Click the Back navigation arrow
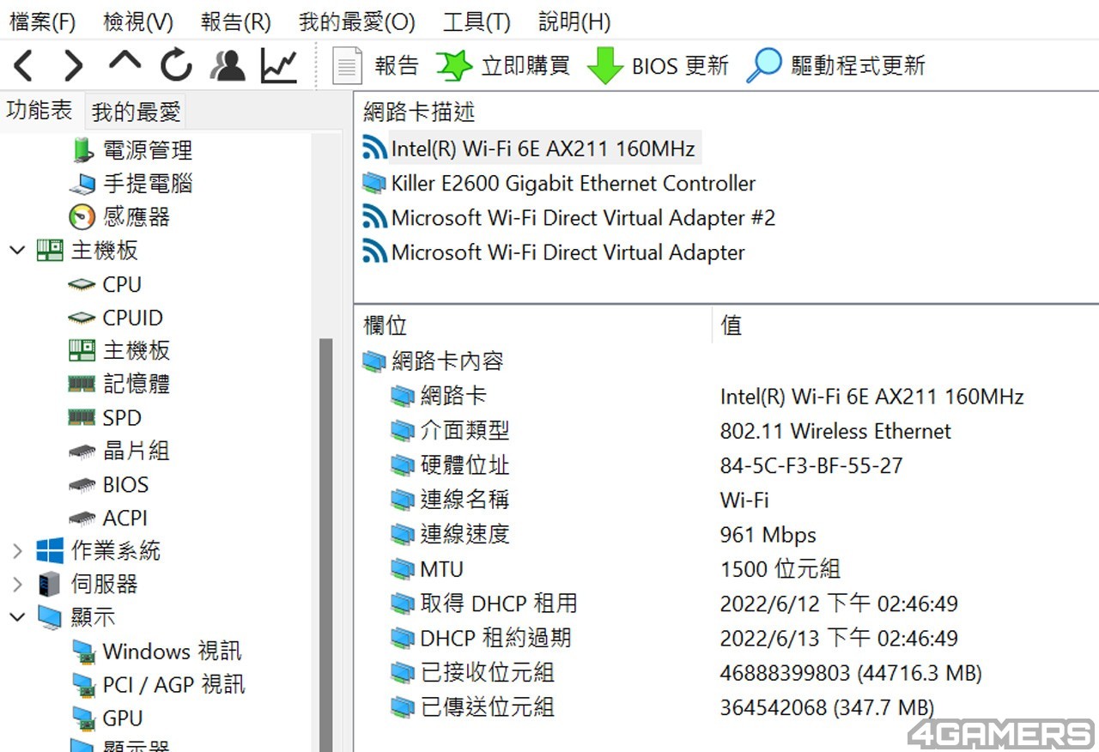This screenshot has height=752, width=1099. point(24,65)
